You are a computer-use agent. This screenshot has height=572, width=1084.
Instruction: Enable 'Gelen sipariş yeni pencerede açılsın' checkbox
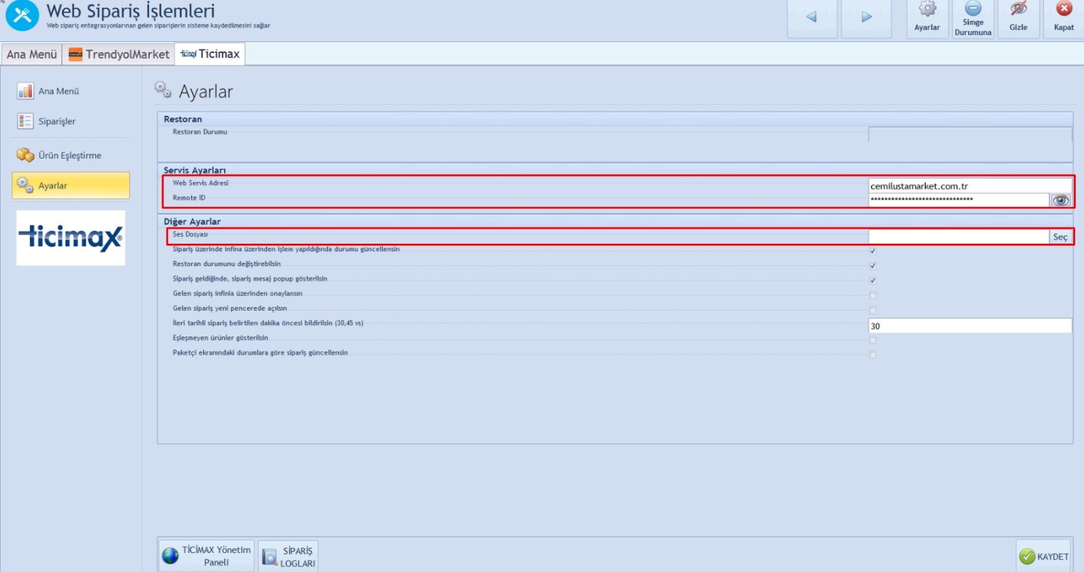click(x=873, y=311)
